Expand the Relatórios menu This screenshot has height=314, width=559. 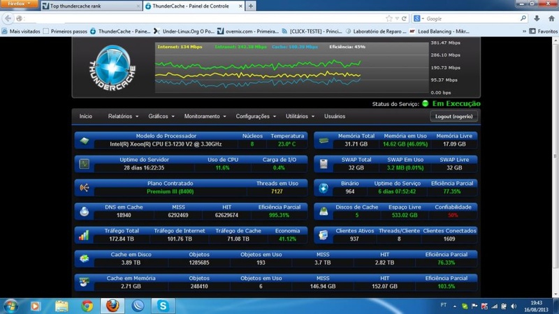click(123, 117)
